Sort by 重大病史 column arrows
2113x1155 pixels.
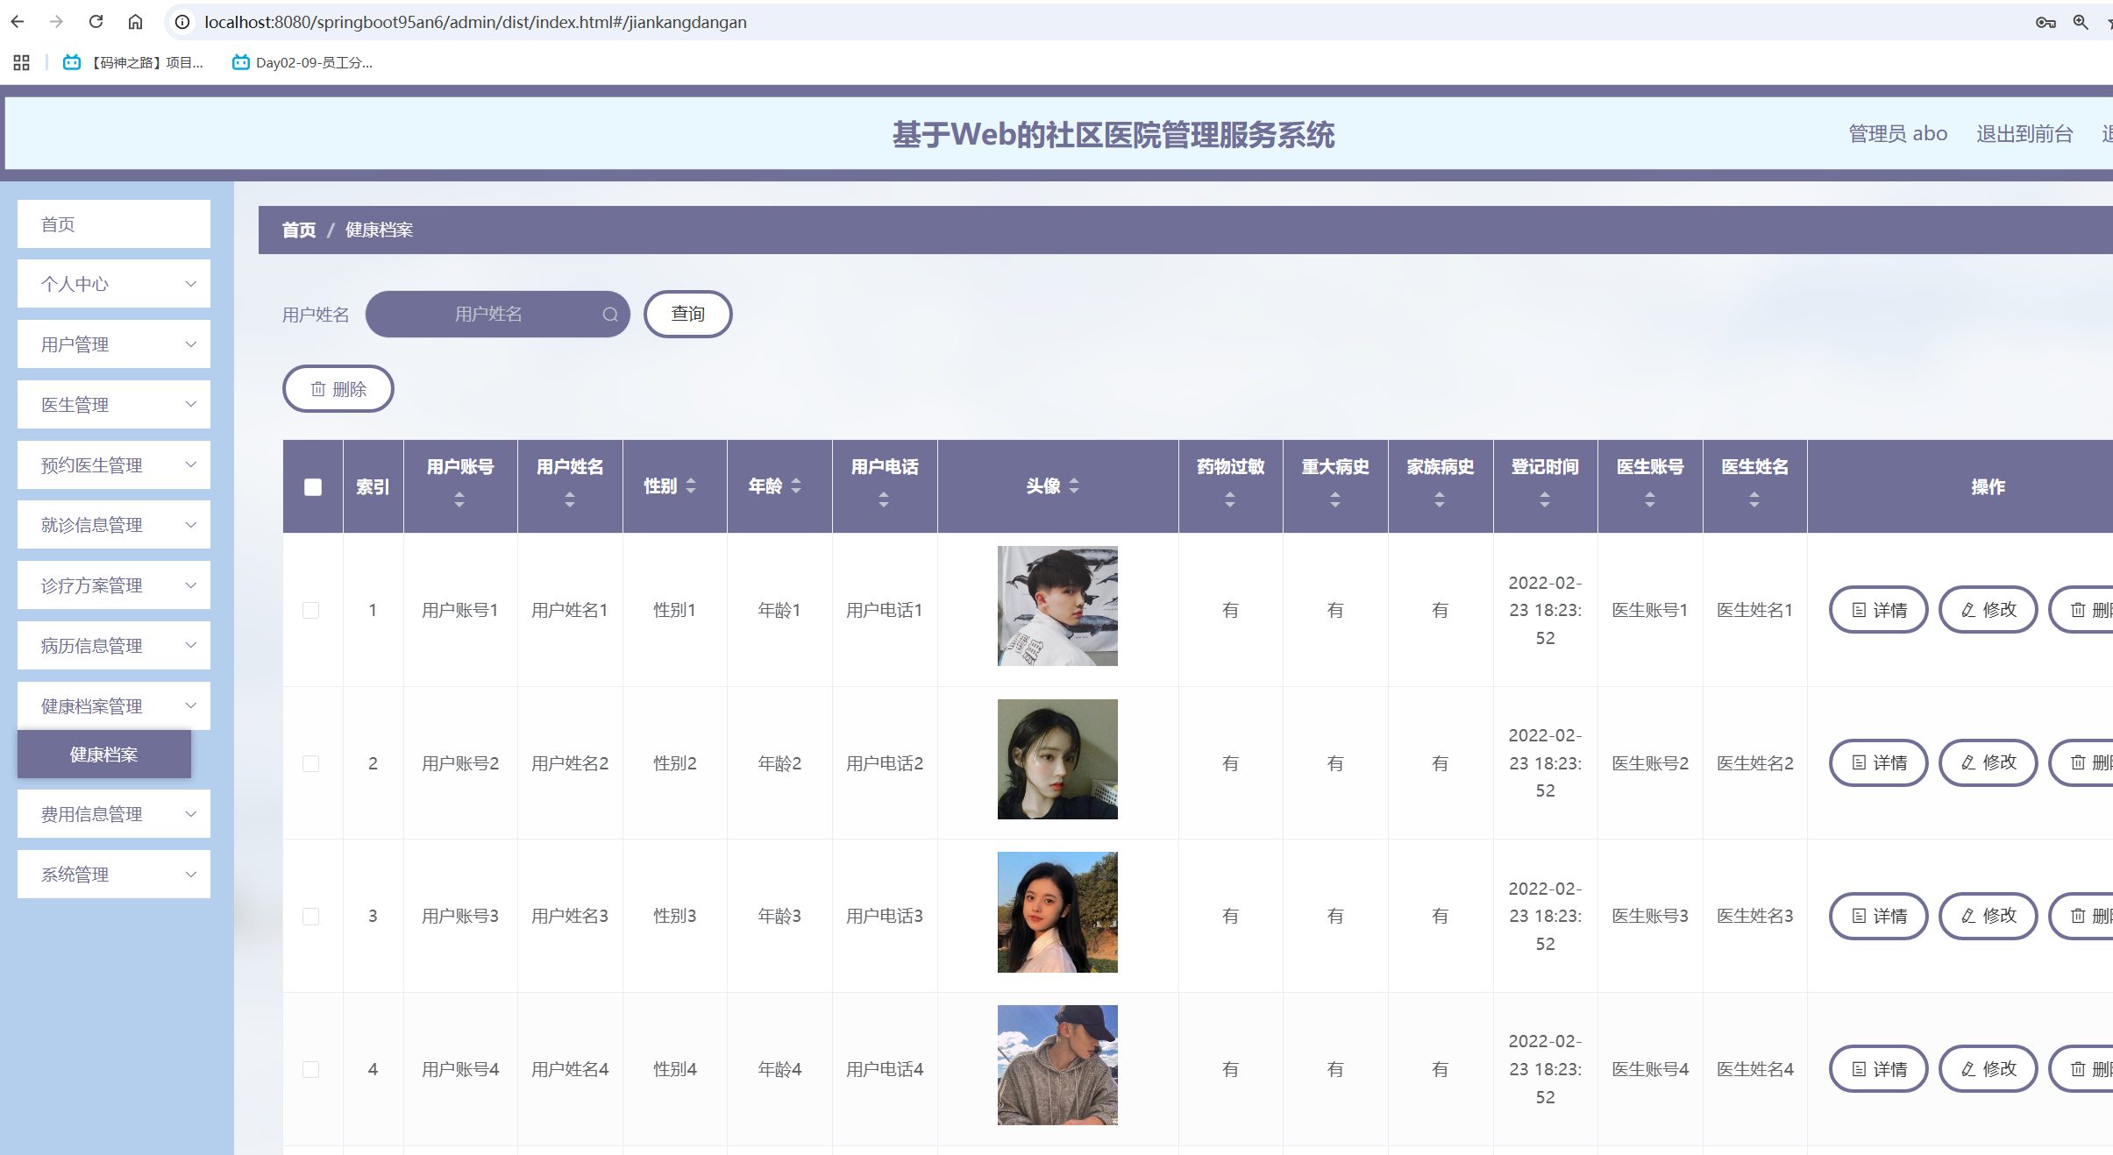point(1335,500)
